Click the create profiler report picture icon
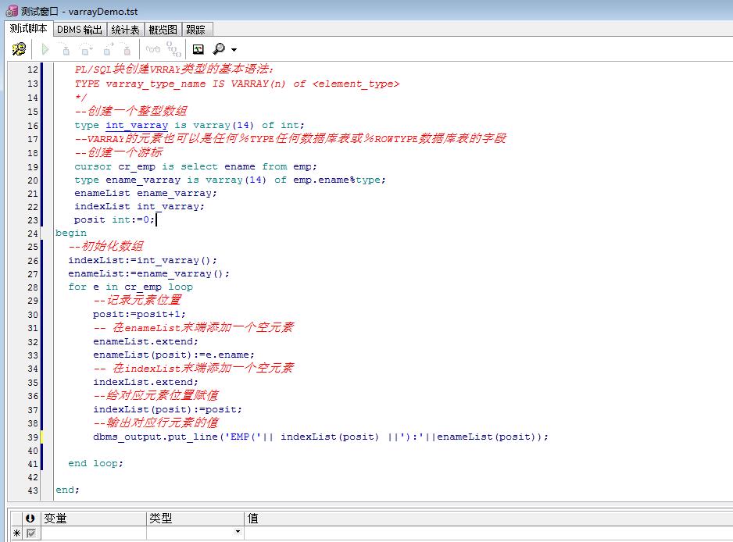733x542 pixels. point(198,49)
